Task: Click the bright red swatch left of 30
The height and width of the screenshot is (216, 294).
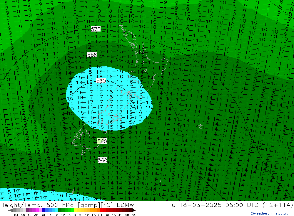Action: 101,210
